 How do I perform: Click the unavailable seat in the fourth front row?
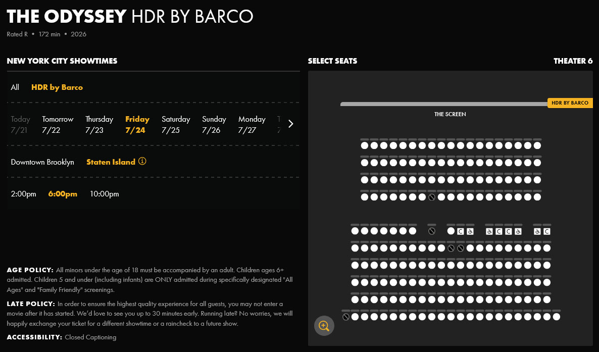(x=432, y=197)
